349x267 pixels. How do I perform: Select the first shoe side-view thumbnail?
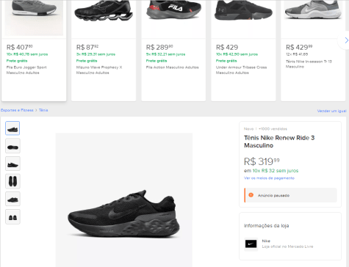tap(12, 128)
